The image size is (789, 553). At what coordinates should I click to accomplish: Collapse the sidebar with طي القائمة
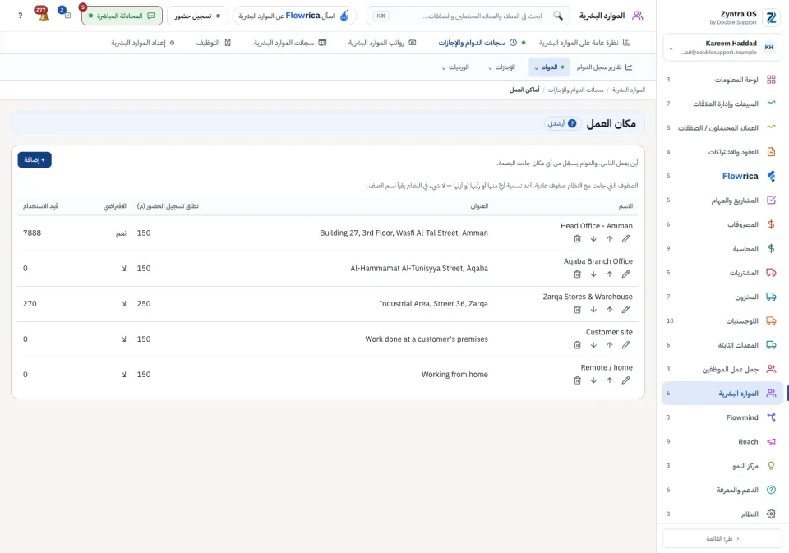click(722, 538)
